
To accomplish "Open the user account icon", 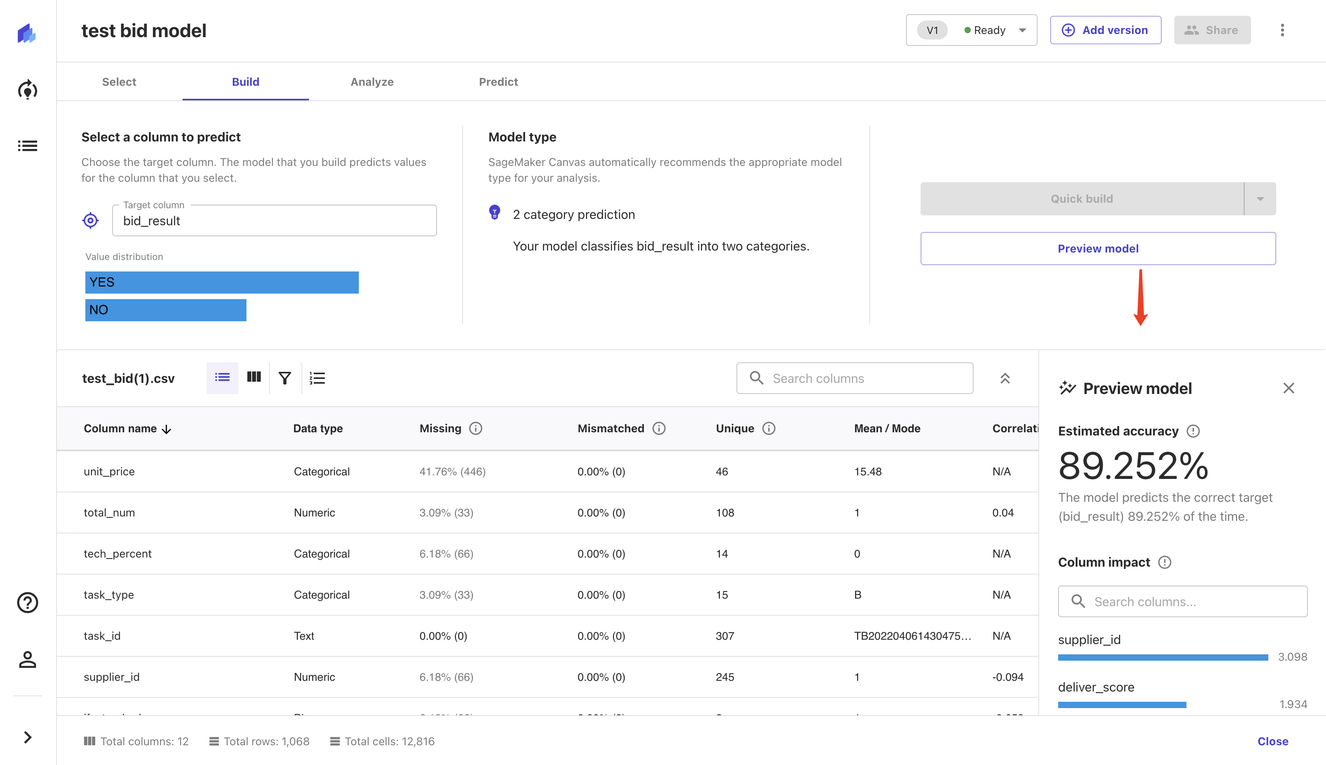I will tap(27, 659).
